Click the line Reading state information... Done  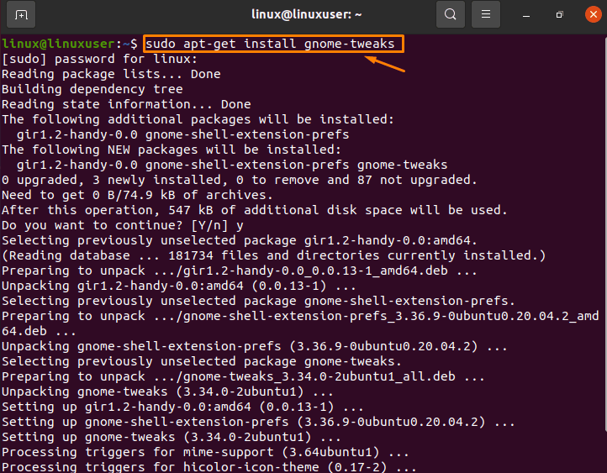pyautogui.click(x=126, y=104)
